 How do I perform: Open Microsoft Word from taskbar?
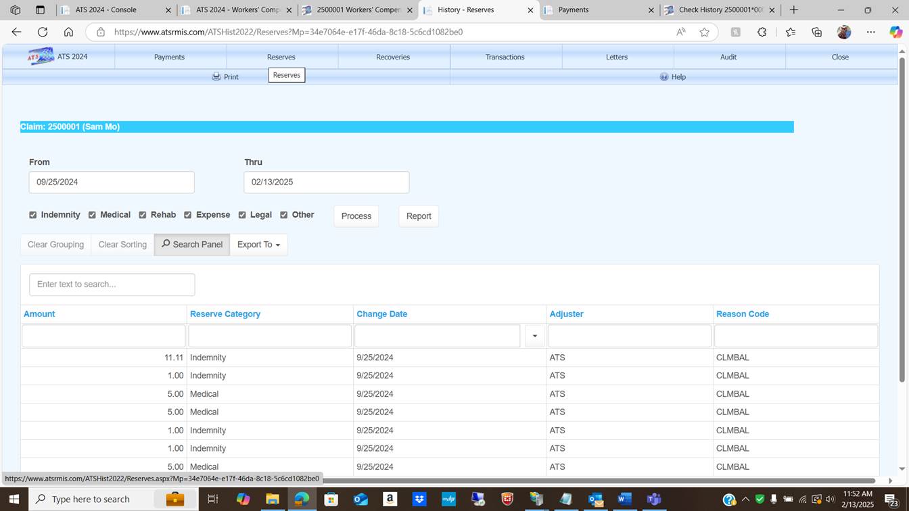[624, 500]
